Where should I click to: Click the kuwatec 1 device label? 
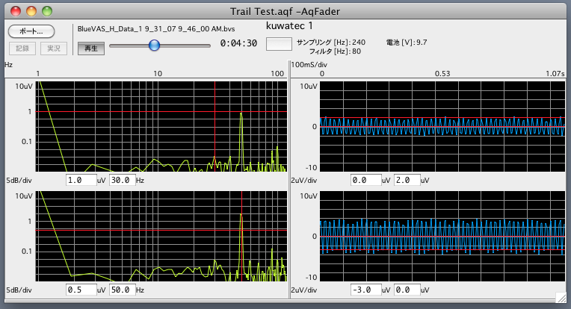tap(289, 26)
